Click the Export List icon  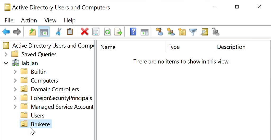click(x=118, y=32)
